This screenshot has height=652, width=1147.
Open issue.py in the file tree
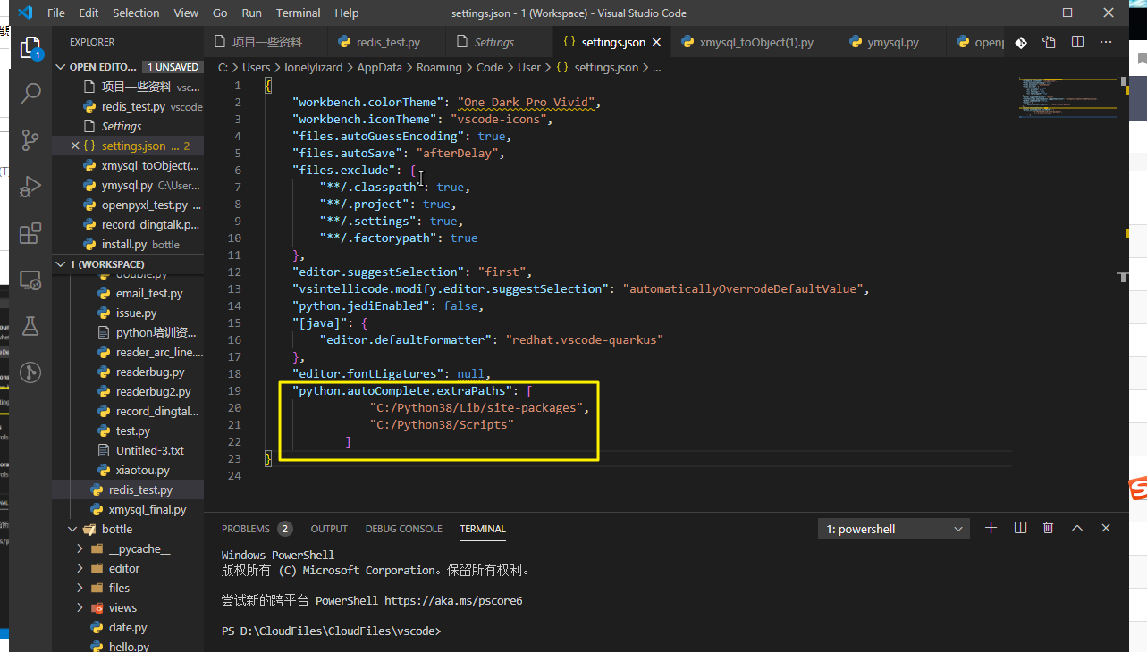pos(128,313)
